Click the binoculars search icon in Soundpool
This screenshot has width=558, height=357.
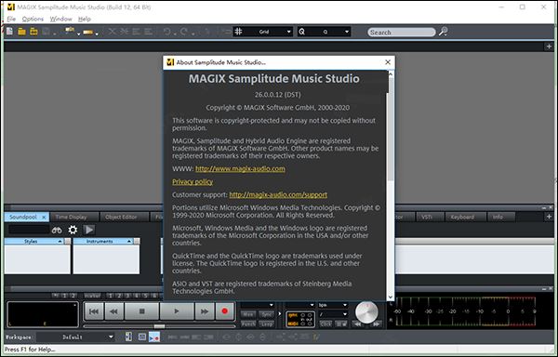tap(57, 230)
